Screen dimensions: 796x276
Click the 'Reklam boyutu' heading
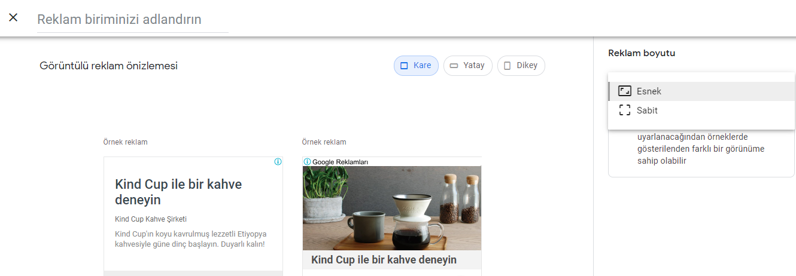tap(642, 53)
